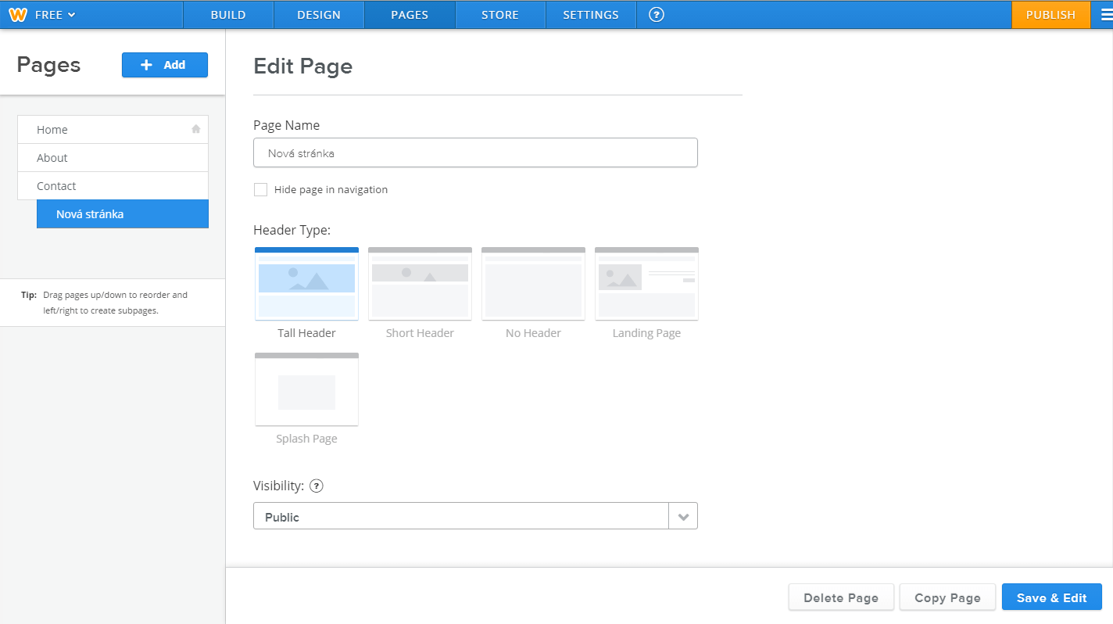Add a new page with Add button
This screenshot has width=1113, height=624.
pos(165,65)
